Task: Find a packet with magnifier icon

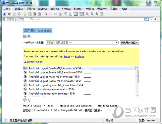Action: [x=46, y=14]
